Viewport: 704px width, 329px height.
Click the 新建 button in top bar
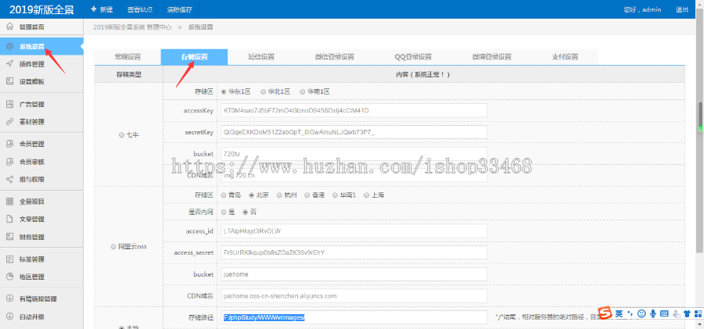102,9
